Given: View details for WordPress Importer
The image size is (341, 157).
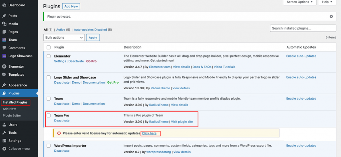Looking at the screenshot, I should click(182, 152).
